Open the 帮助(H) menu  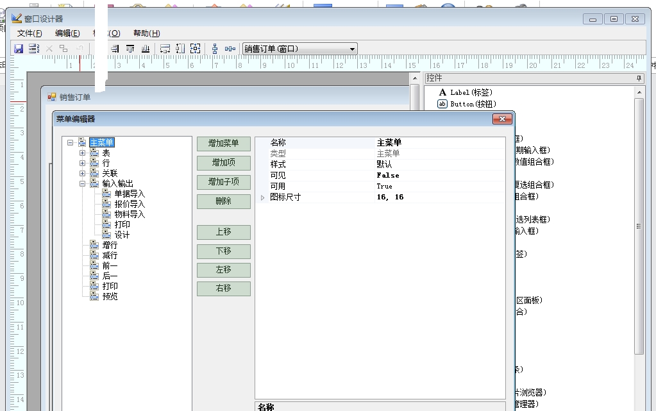tap(146, 33)
